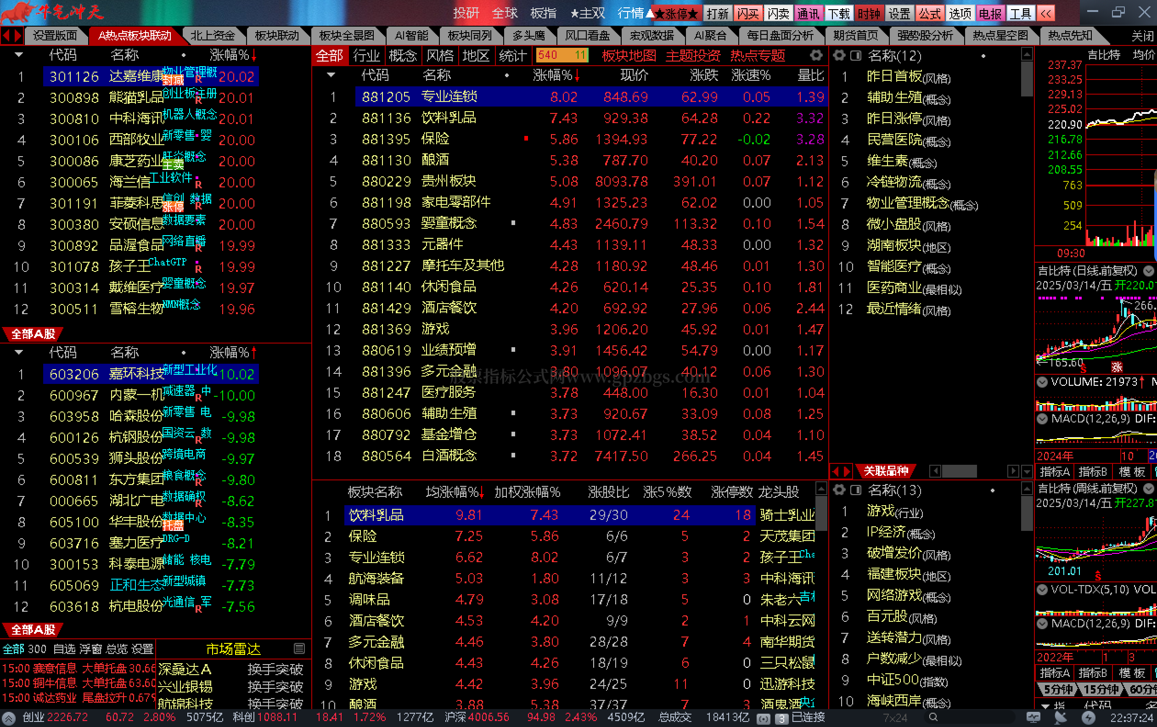The height and width of the screenshot is (727, 1157).
Task: Toggle the column layout icon beside 名称(13)
Action: pyautogui.click(x=855, y=490)
